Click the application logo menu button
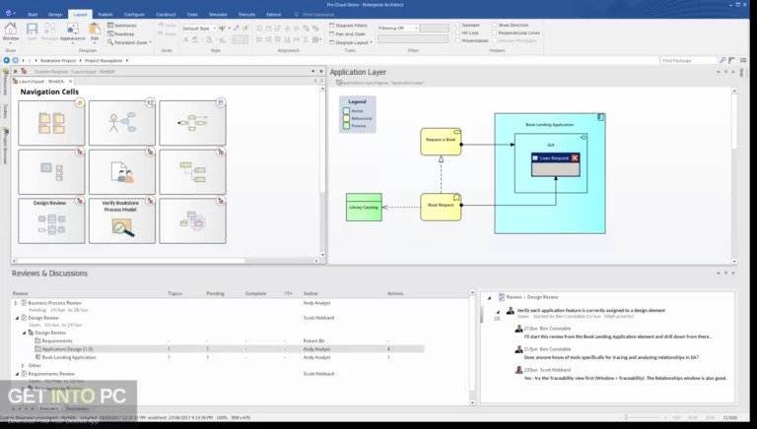Screen dimensions: 757x429 tap(10, 14)
